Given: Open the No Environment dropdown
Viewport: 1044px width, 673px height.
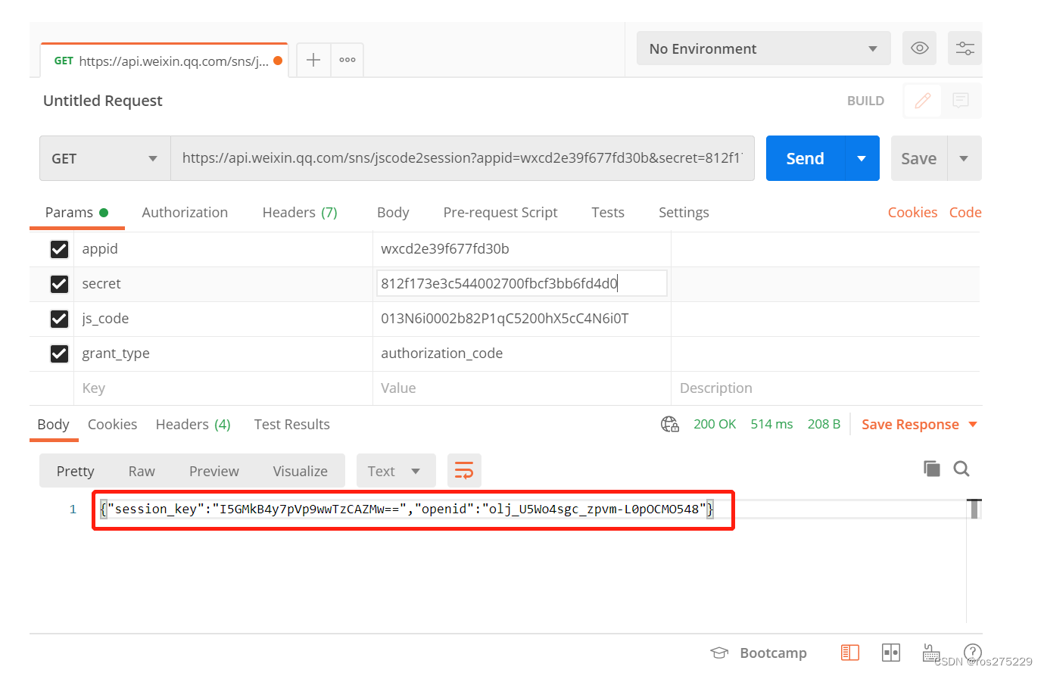Looking at the screenshot, I should click(762, 48).
